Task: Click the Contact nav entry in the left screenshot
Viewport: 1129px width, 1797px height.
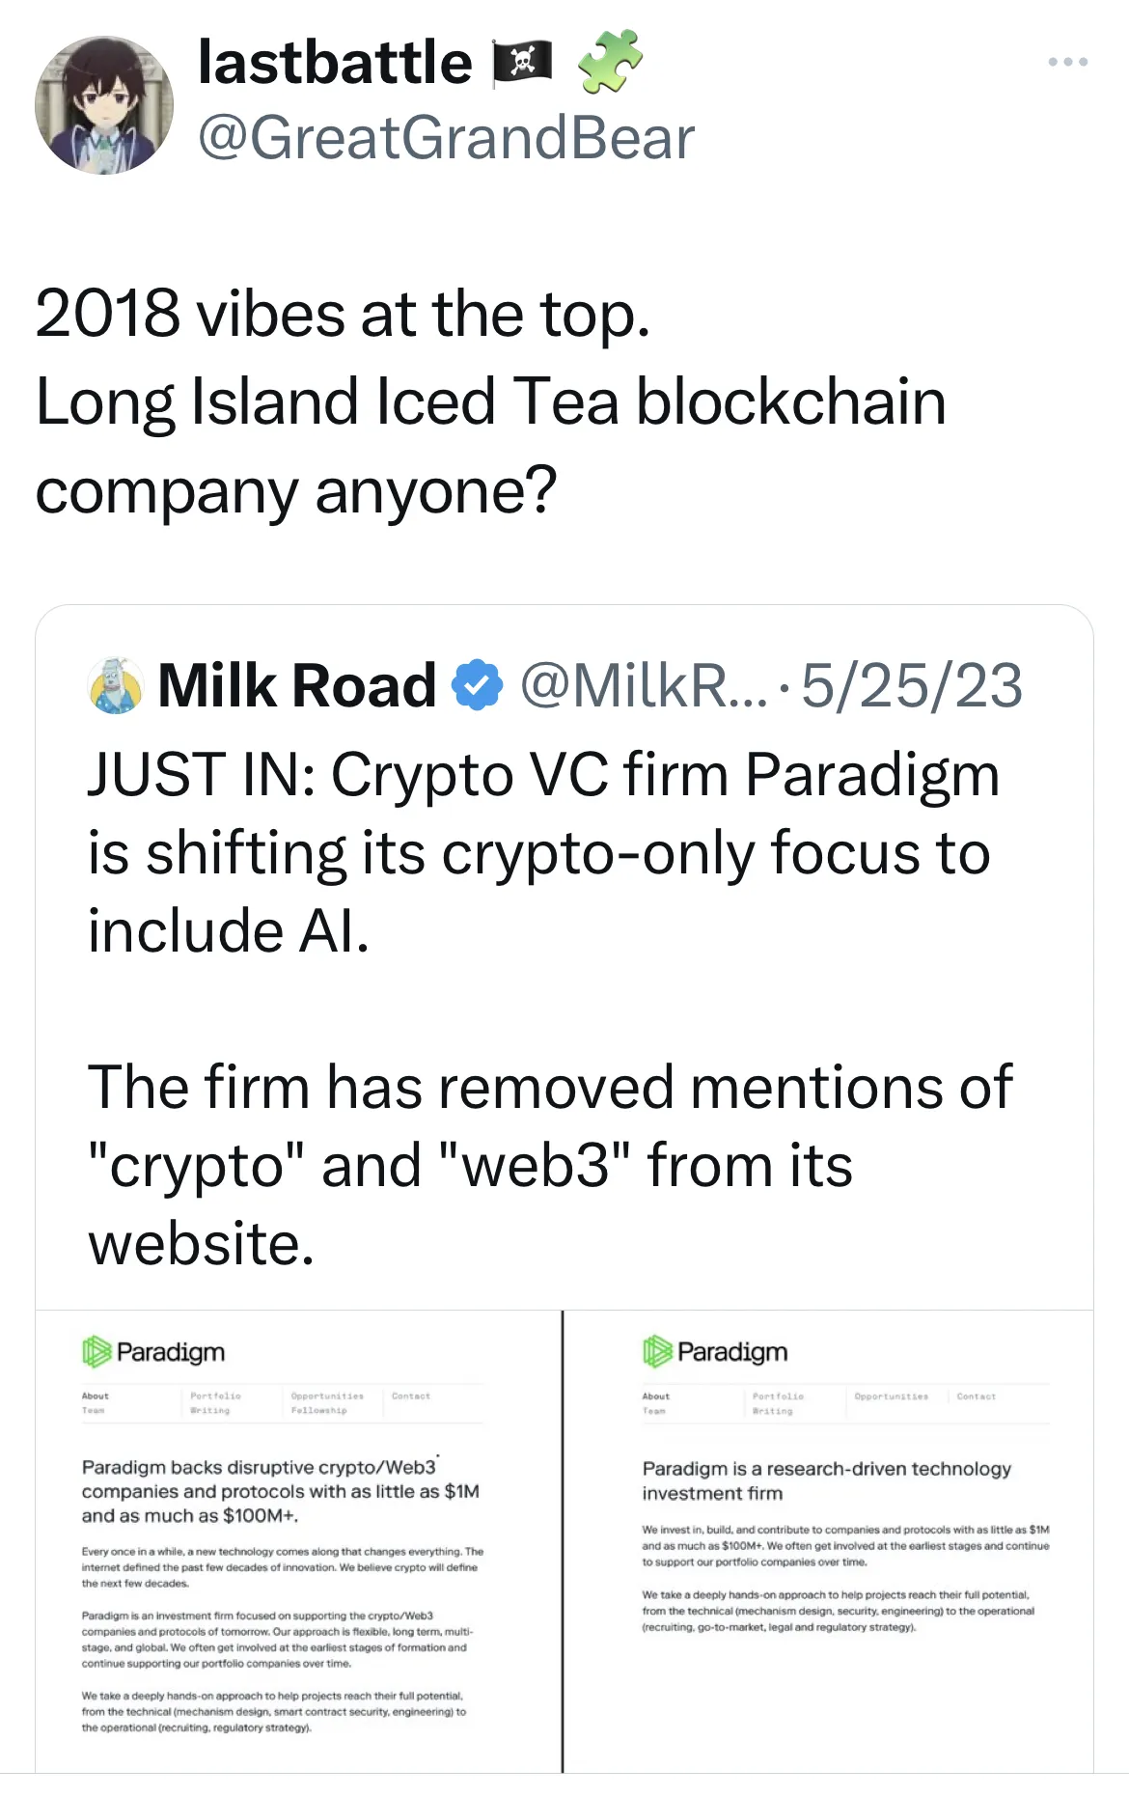Action: pos(410,1396)
